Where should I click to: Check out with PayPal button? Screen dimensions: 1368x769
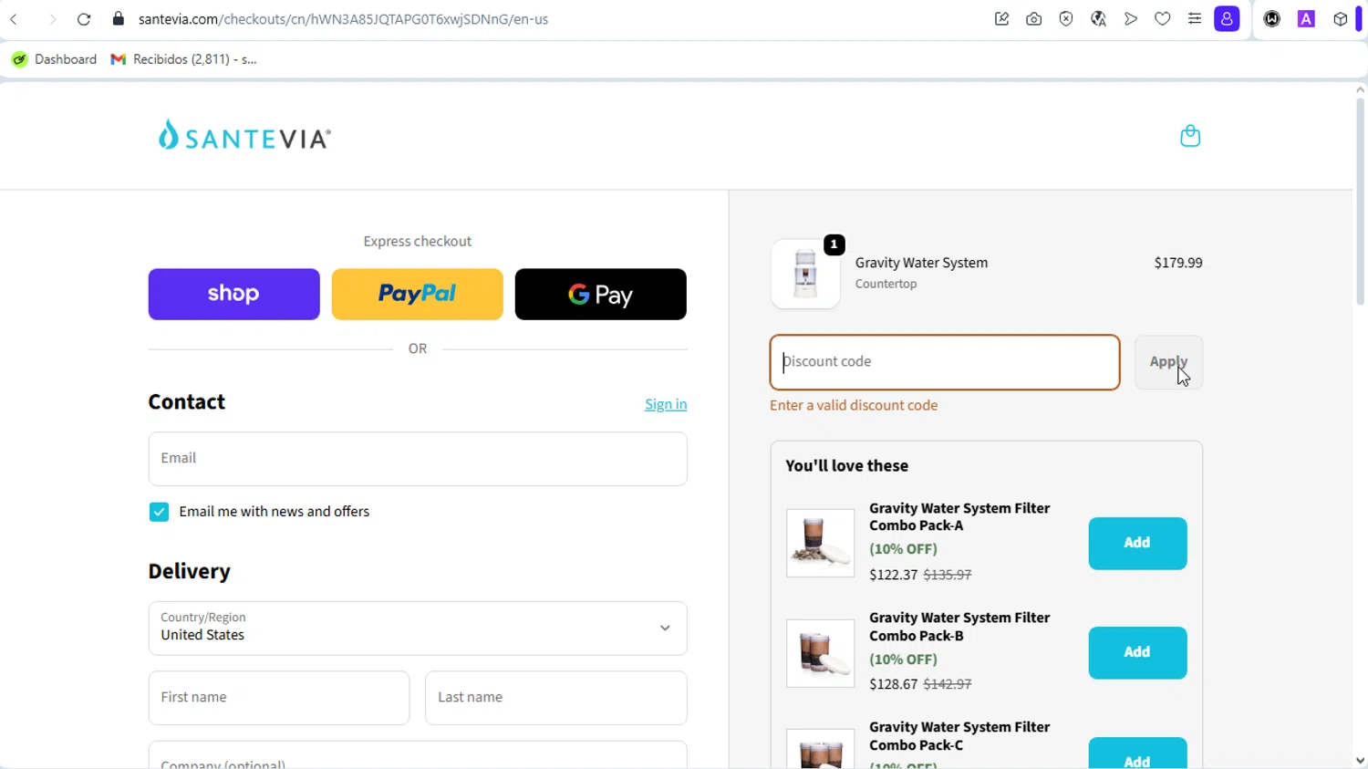coord(418,294)
